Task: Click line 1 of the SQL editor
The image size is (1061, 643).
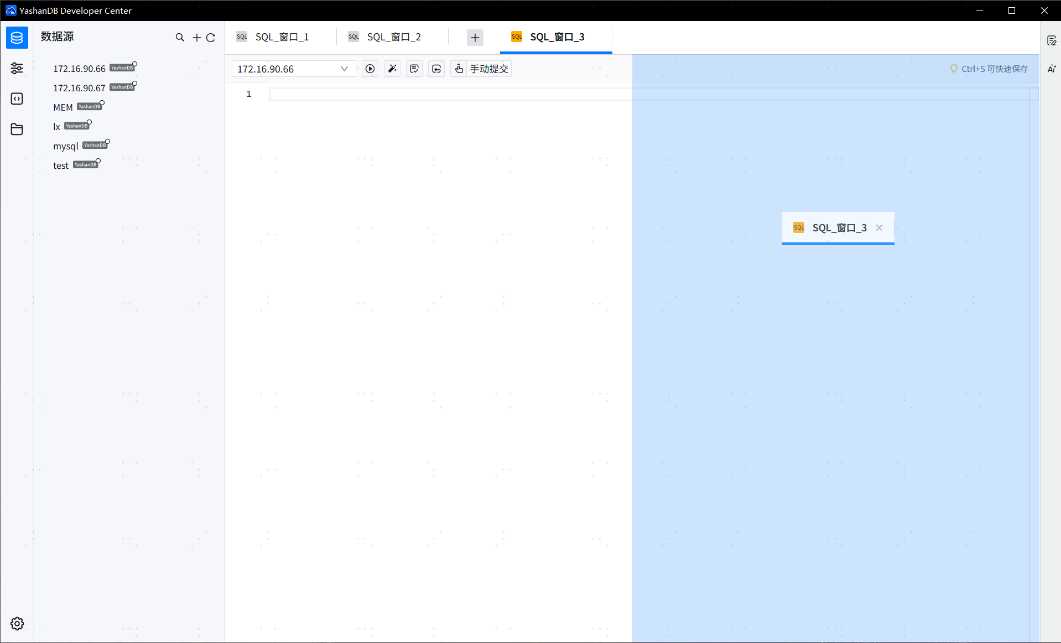Action: [387, 94]
